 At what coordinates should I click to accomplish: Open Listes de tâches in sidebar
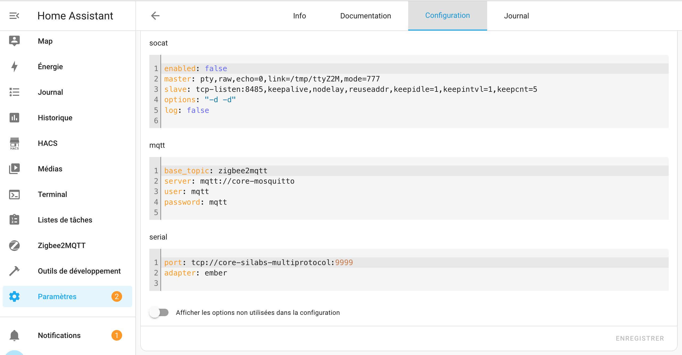click(x=65, y=220)
